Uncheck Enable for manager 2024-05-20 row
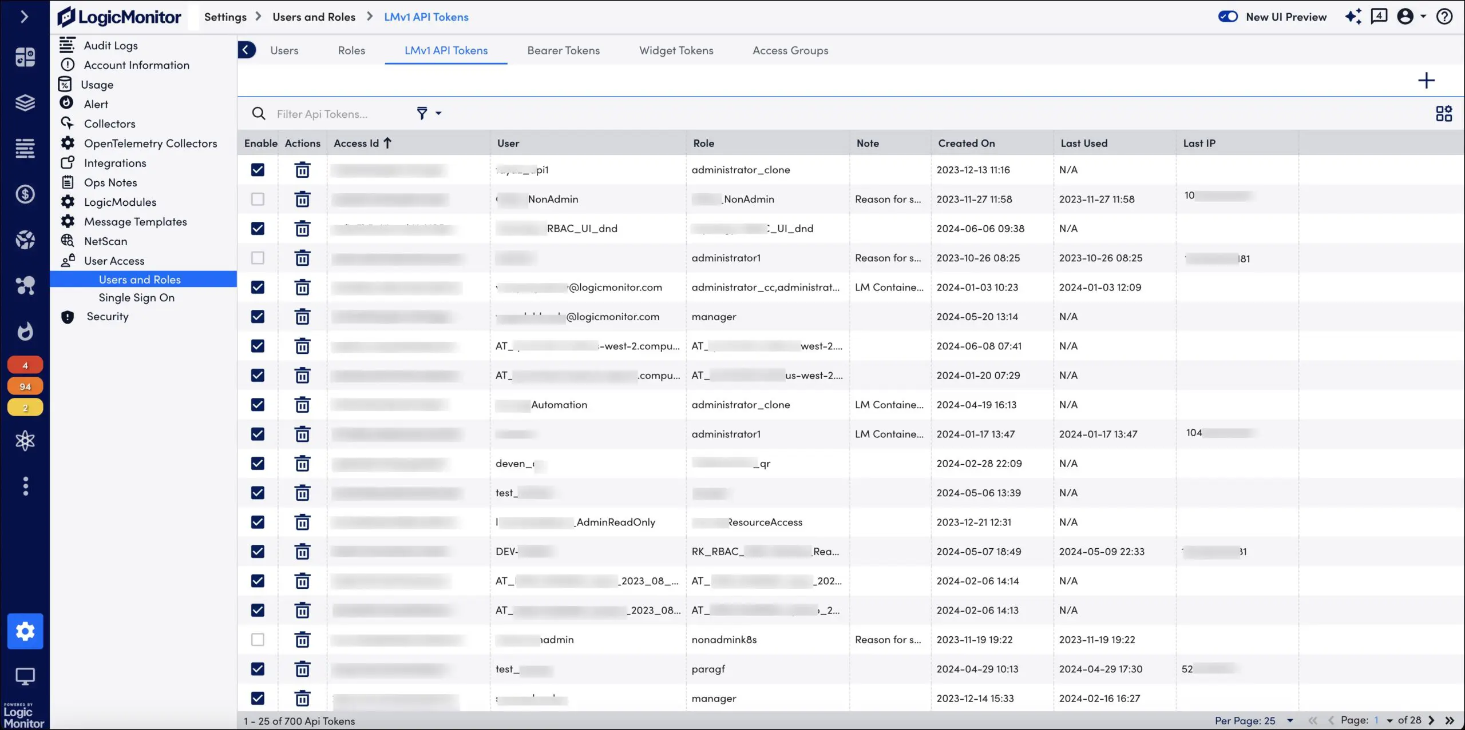 [x=258, y=317]
